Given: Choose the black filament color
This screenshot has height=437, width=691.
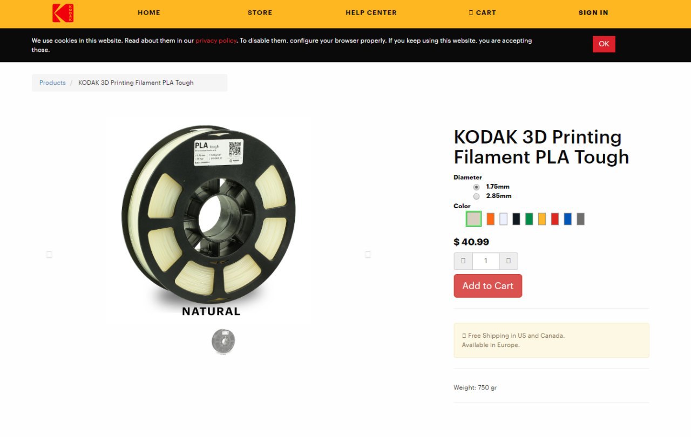Looking at the screenshot, I should coord(516,218).
